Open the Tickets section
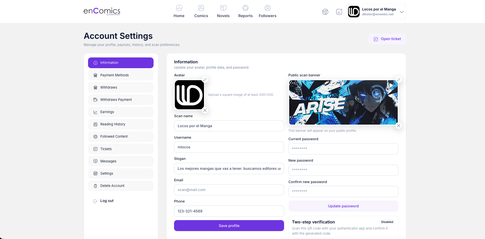Image resolution: width=485 pixels, height=239 pixels. (x=121, y=149)
